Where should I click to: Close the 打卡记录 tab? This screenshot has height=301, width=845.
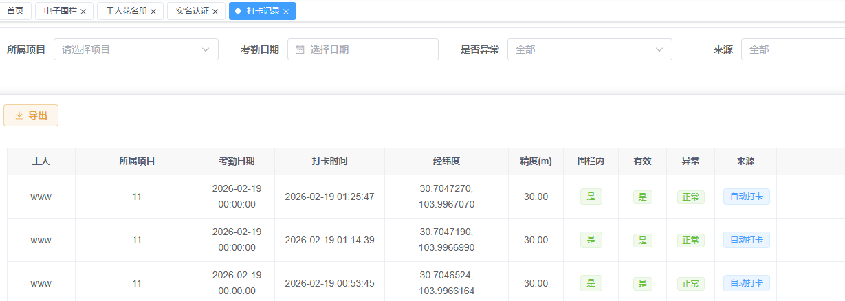click(286, 12)
